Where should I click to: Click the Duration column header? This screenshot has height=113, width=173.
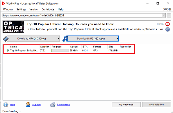click(45, 47)
